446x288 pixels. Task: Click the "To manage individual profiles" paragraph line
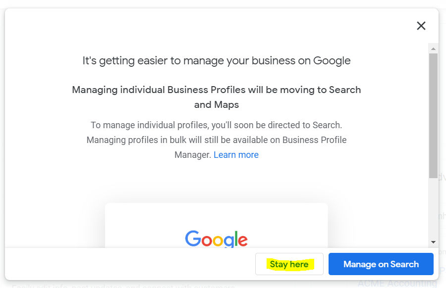pyautogui.click(x=217, y=125)
